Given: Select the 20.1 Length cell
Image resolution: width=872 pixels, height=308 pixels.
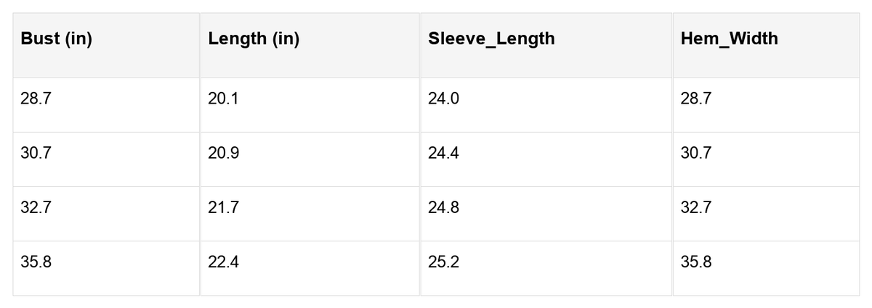Looking at the screenshot, I should 310,105.
